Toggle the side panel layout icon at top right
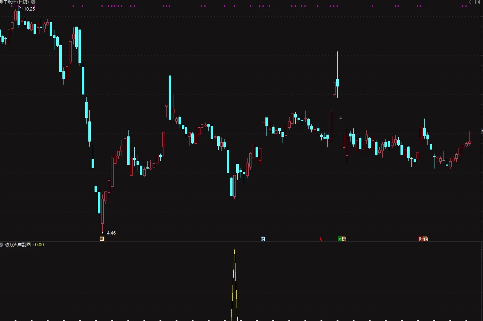The height and width of the screenshot is (321, 483). pos(478,2)
